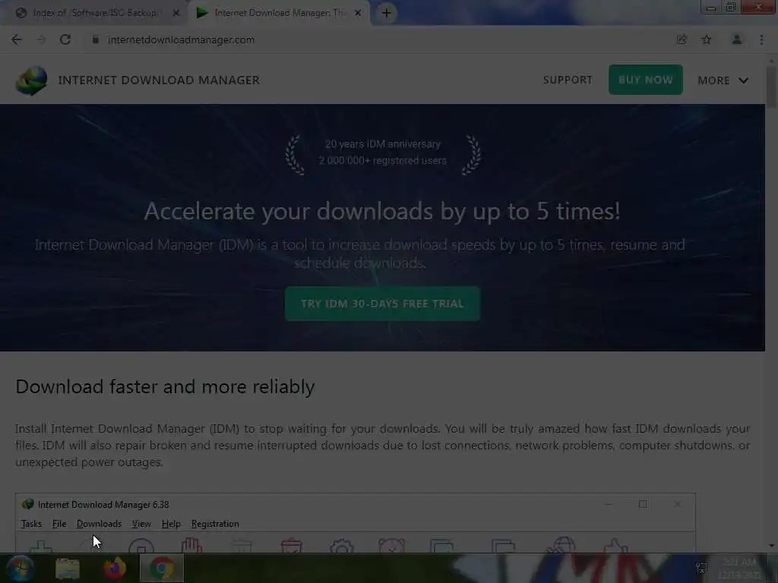The image size is (778, 583).
Task: Open the Windows Start button
Action: point(20,568)
